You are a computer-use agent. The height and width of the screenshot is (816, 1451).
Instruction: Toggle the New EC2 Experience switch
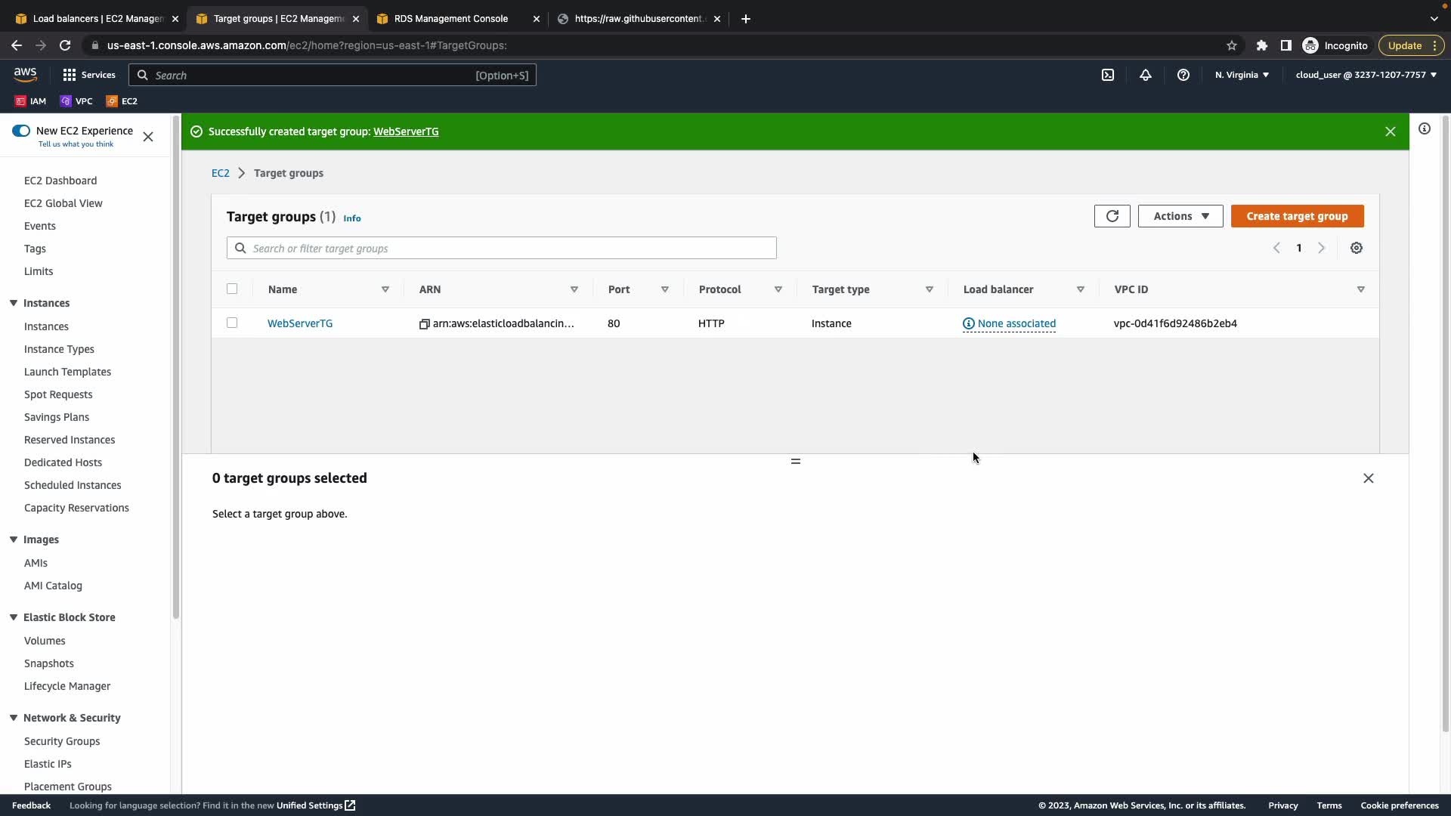pyautogui.click(x=21, y=131)
